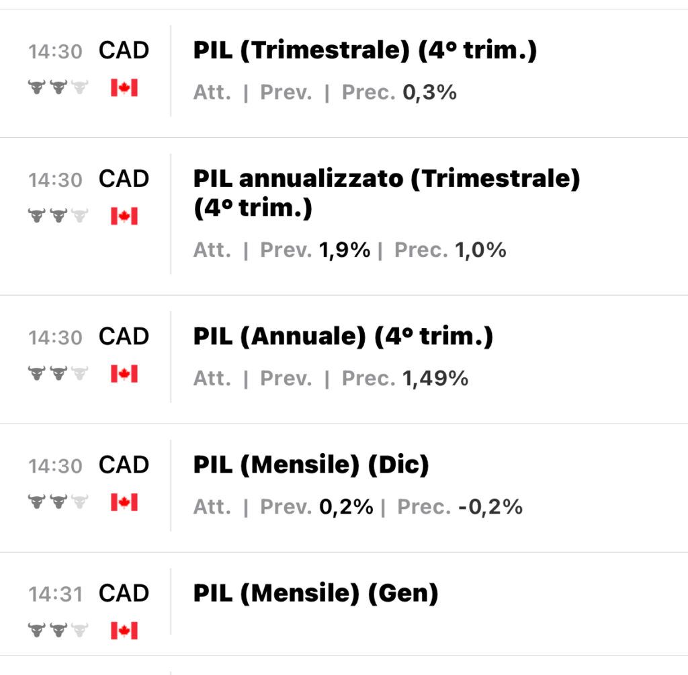Open PIL (Mensile) (Dic) event
Image resolution: width=688 pixels, height=675 pixels.
tap(311, 465)
